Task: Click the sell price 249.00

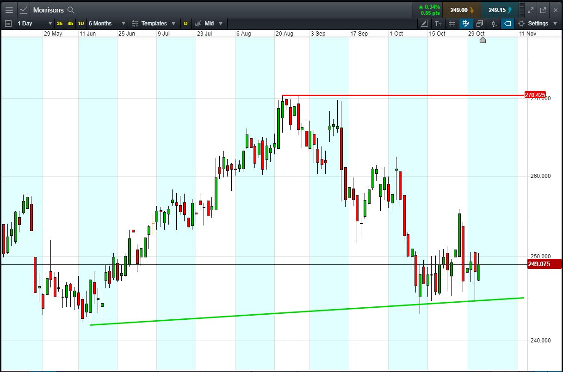Action: [x=462, y=10]
